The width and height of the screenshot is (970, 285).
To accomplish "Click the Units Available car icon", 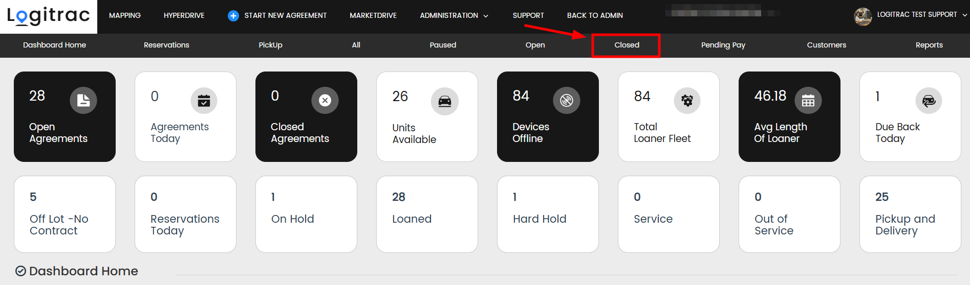I will tap(444, 101).
